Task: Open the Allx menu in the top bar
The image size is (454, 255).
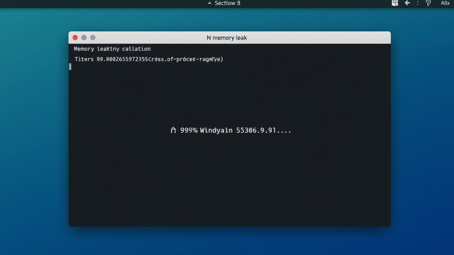Action: (445, 3)
